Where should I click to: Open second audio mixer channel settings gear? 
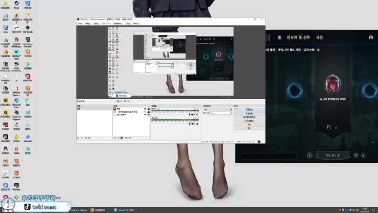[x=197, y=124]
